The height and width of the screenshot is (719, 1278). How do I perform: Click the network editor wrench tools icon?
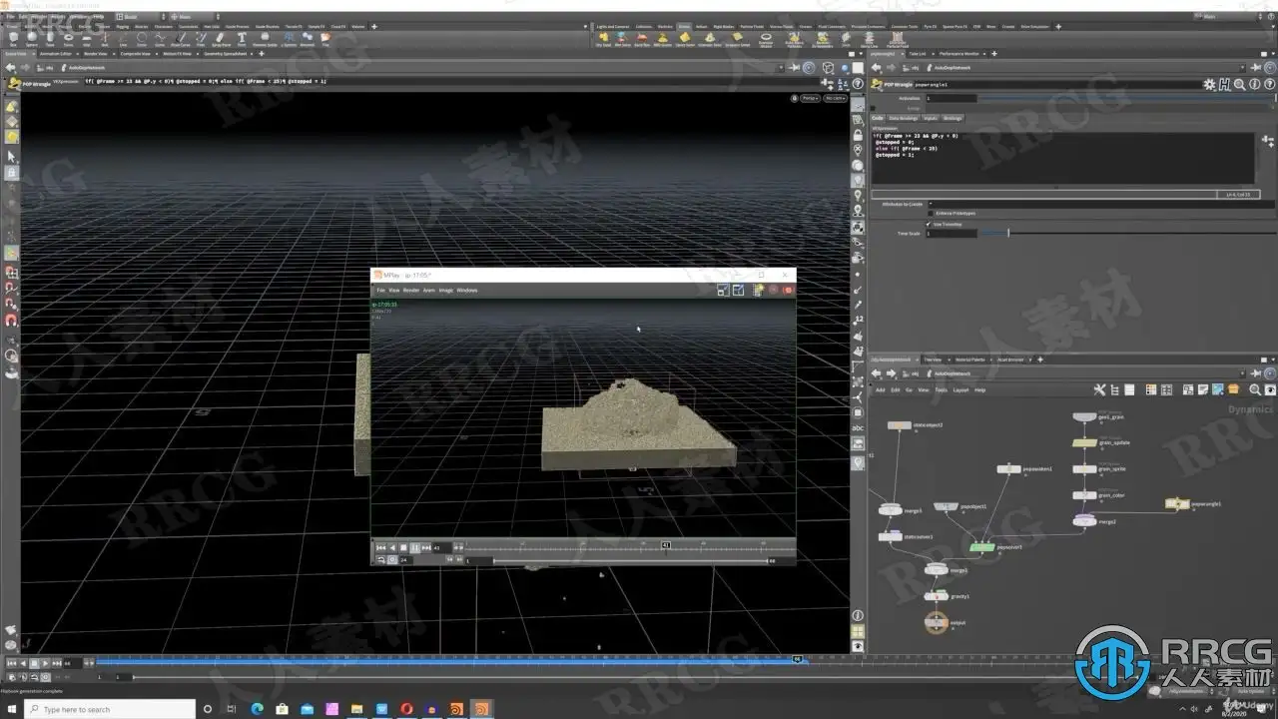1099,389
